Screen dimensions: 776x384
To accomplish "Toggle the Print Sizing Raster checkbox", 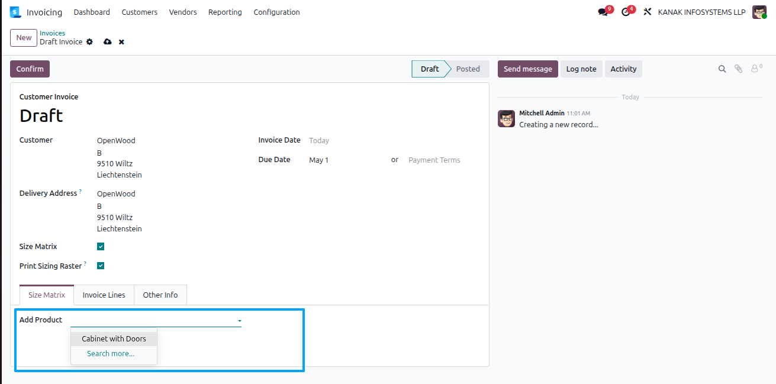I will point(101,266).
